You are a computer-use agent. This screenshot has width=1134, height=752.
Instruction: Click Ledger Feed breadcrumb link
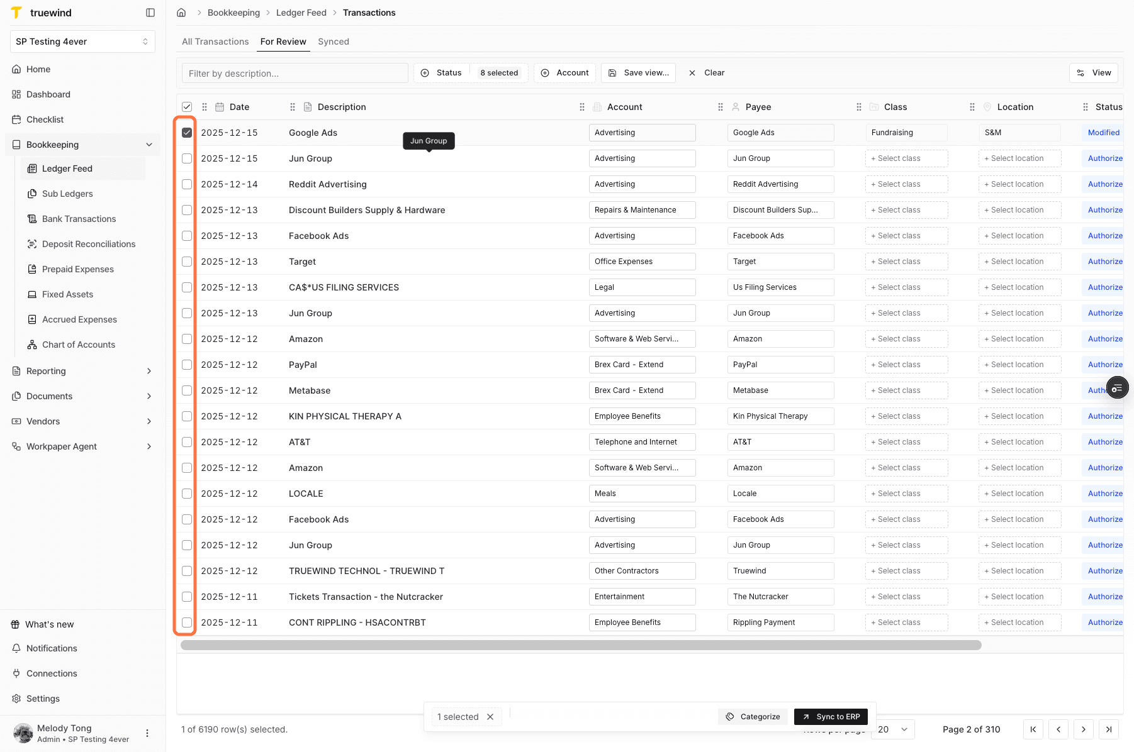tap(301, 13)
